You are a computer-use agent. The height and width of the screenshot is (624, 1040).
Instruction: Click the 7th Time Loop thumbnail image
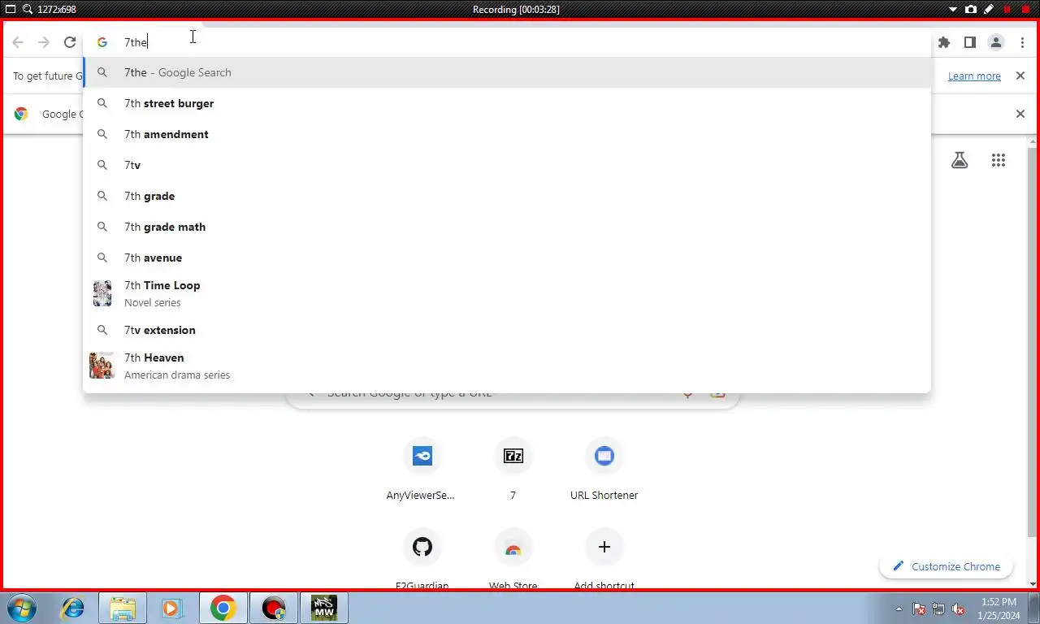point(102,293)
